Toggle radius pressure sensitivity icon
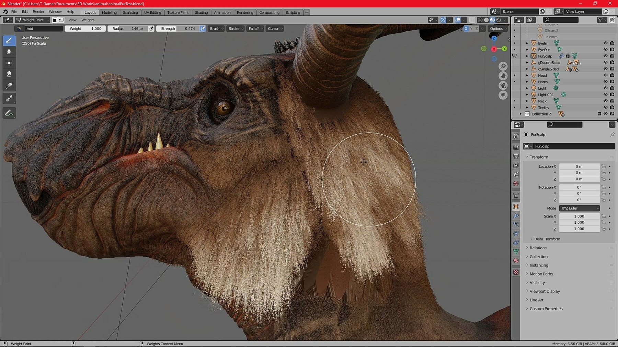The width and height of the screenshot is (618, 347). pos(151,29)
